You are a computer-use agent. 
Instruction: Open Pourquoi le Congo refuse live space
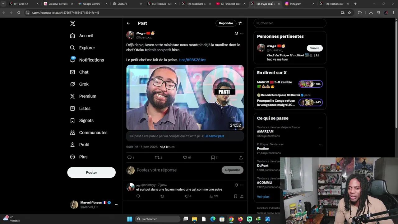pyautogui.click(x=289, y=103)
